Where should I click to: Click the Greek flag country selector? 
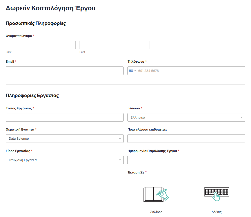(132, 71)
